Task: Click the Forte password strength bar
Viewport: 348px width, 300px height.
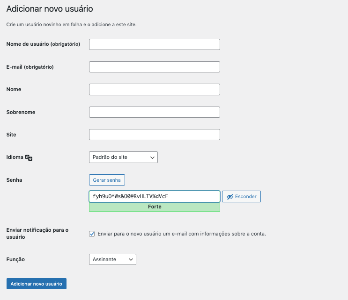Action: click(154, 207)
